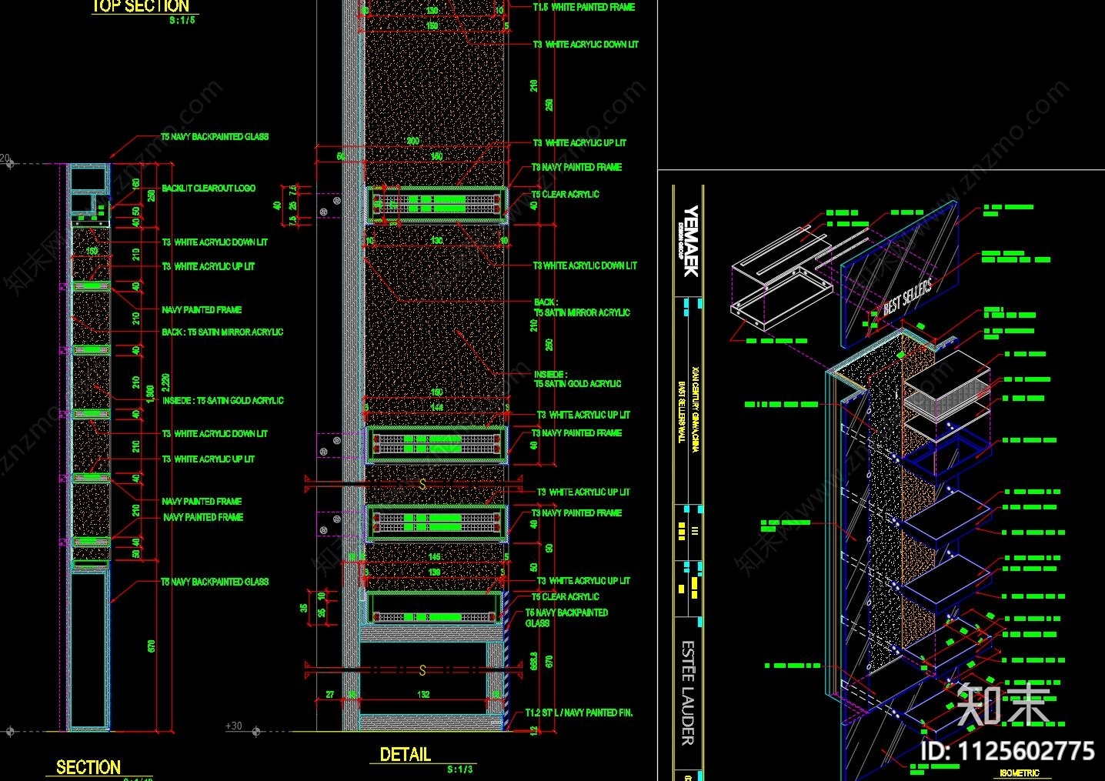This screenshot has height=781, width=1105.
Task: Select the 27 dimension beside 132
Action: coord(330,695)
